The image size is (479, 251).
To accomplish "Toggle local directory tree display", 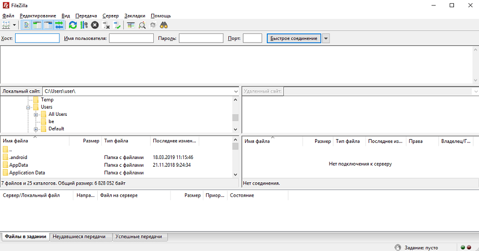I will click(37, 25).
